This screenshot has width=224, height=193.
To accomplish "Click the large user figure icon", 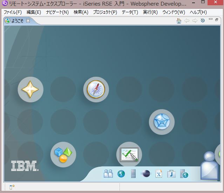I will pos(209,165).
